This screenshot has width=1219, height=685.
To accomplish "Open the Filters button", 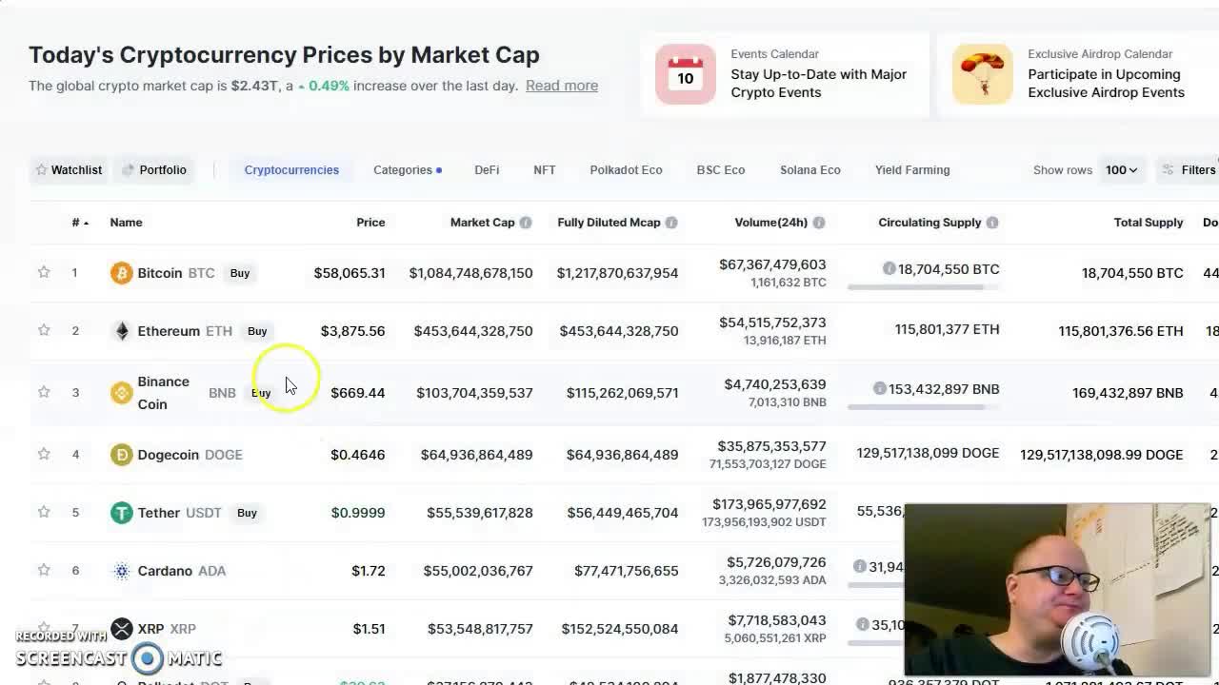I will (x=1189, y=169).
